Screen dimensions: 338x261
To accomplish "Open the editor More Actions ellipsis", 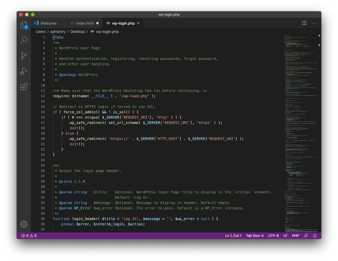I will point(314,23).
